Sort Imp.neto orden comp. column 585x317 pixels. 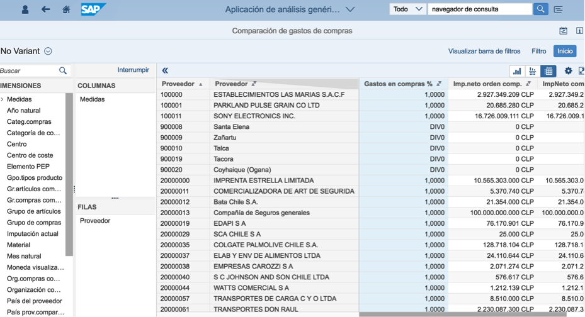[x=528, y=84]
